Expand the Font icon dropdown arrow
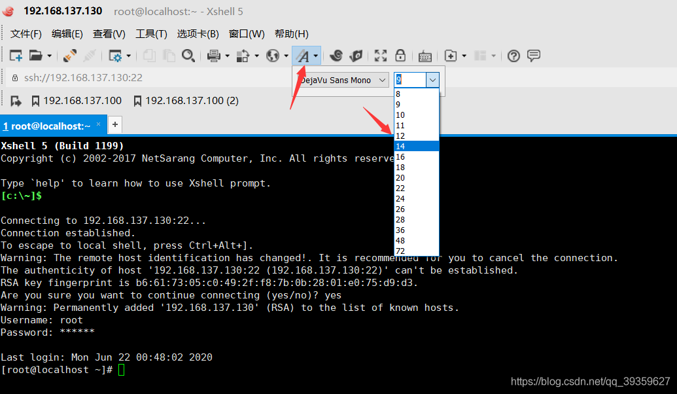The height and width of the screenshot is (394, 677). pyautogui.click(x=316, y=56)
